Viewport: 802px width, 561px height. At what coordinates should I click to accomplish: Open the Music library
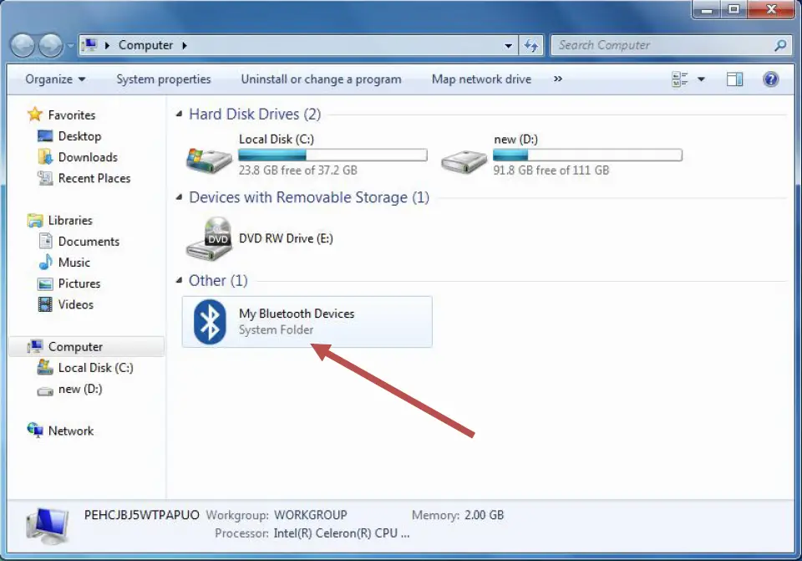[x=74, y=262]
